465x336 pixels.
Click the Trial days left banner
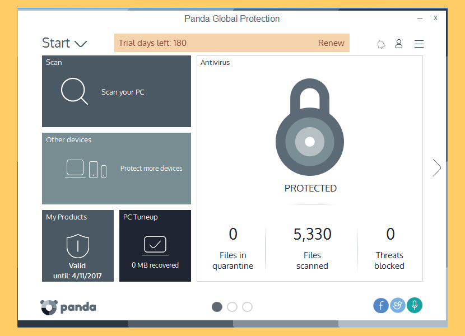[232, 43]
